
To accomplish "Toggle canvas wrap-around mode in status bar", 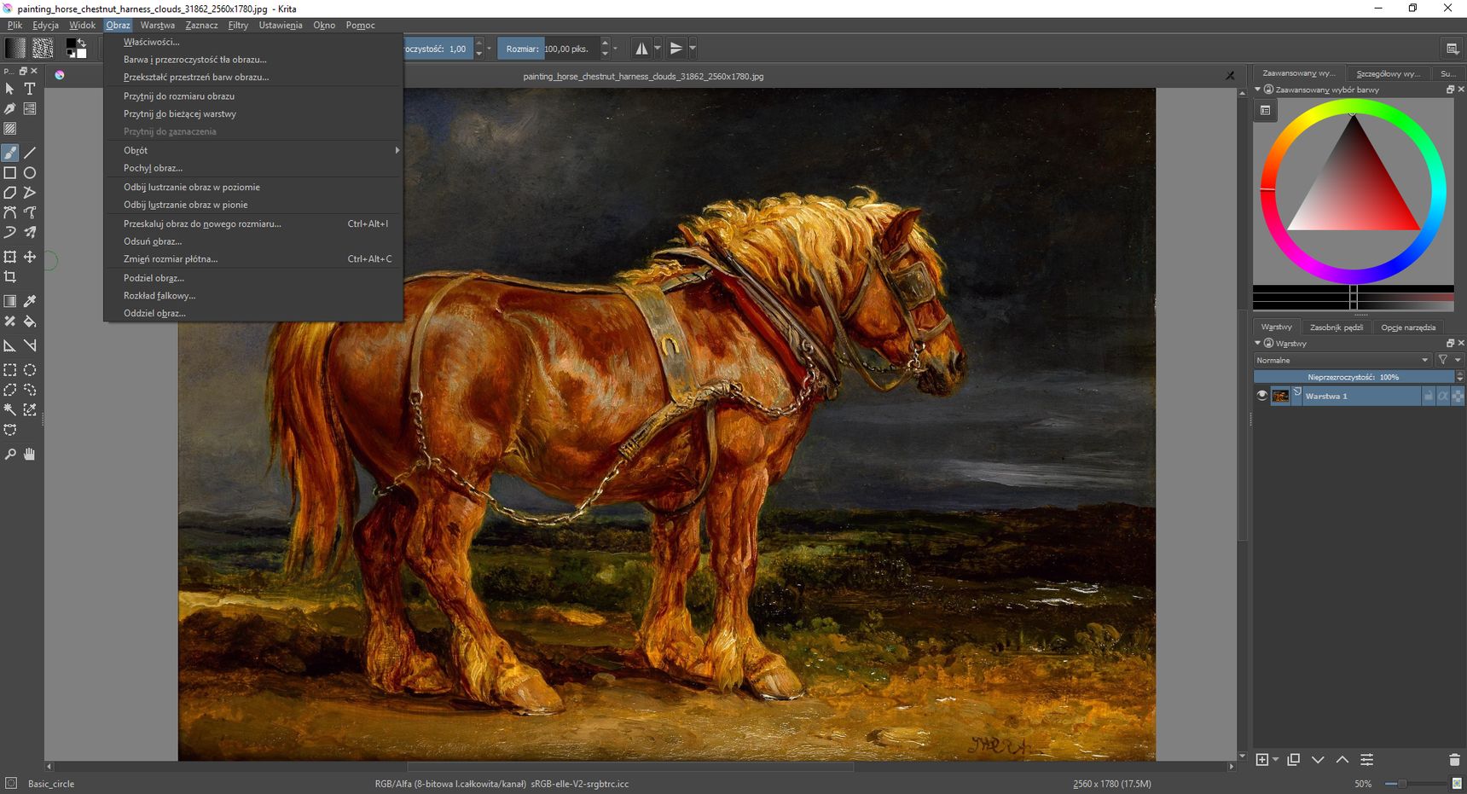I will coord(1458,784).
